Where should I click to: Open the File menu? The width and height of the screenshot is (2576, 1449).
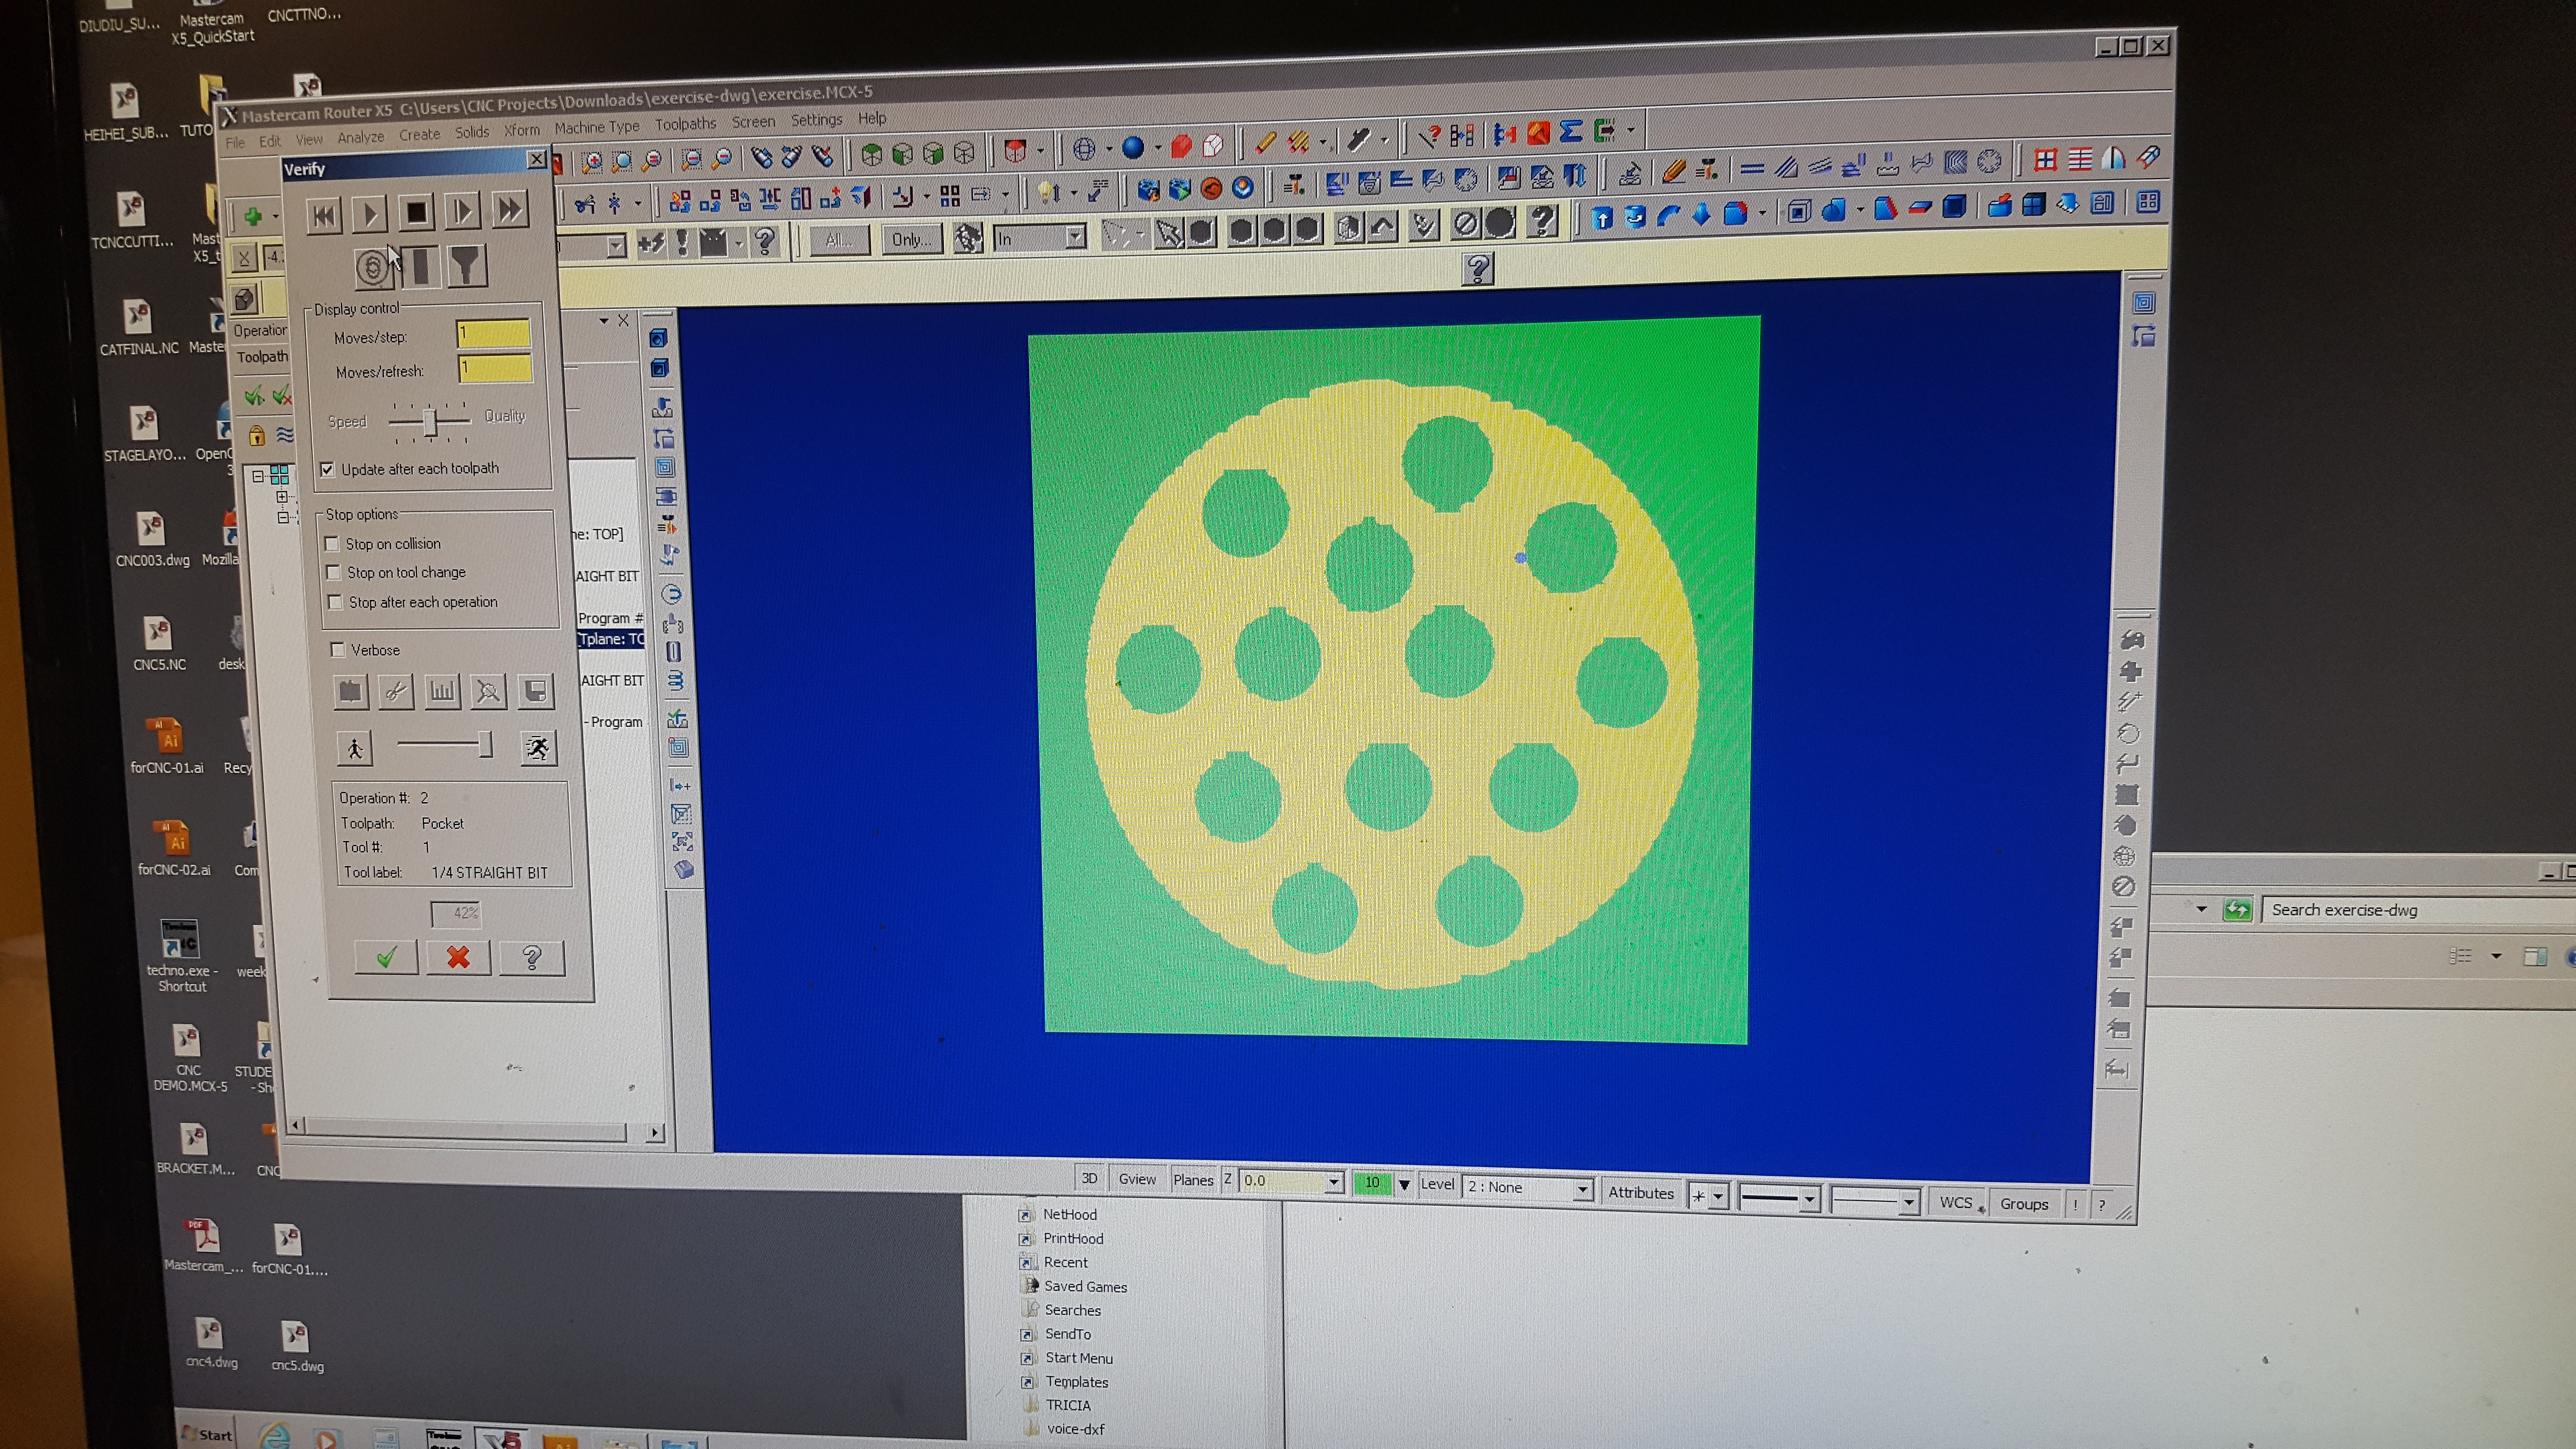pos(235,142)
